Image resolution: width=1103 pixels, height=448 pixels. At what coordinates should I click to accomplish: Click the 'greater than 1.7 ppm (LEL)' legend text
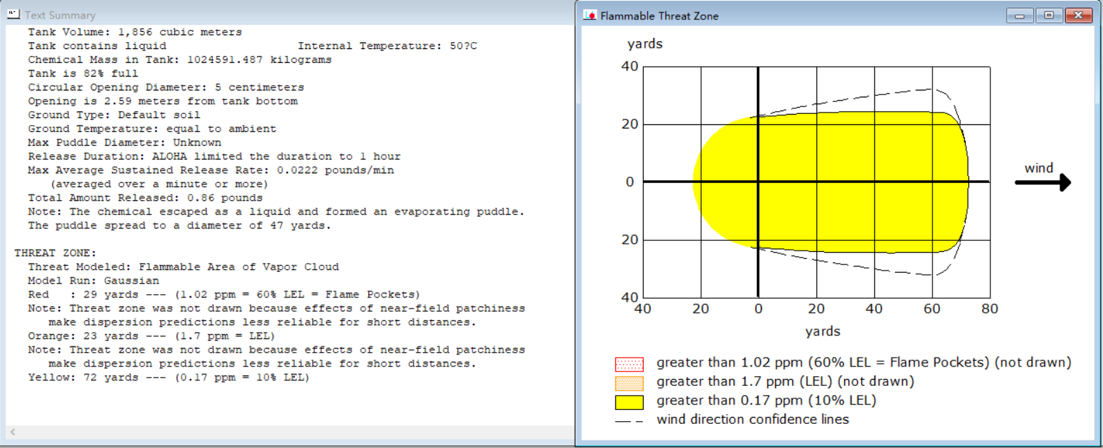tap(785, 381)
